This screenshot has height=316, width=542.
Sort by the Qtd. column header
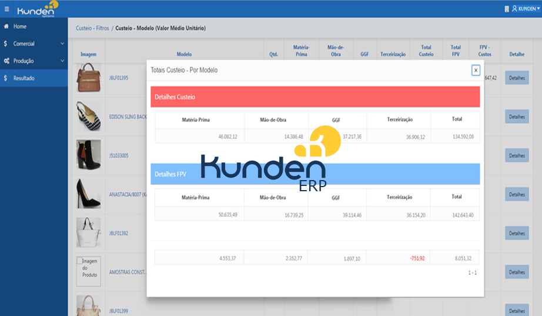tap(273, 54)
